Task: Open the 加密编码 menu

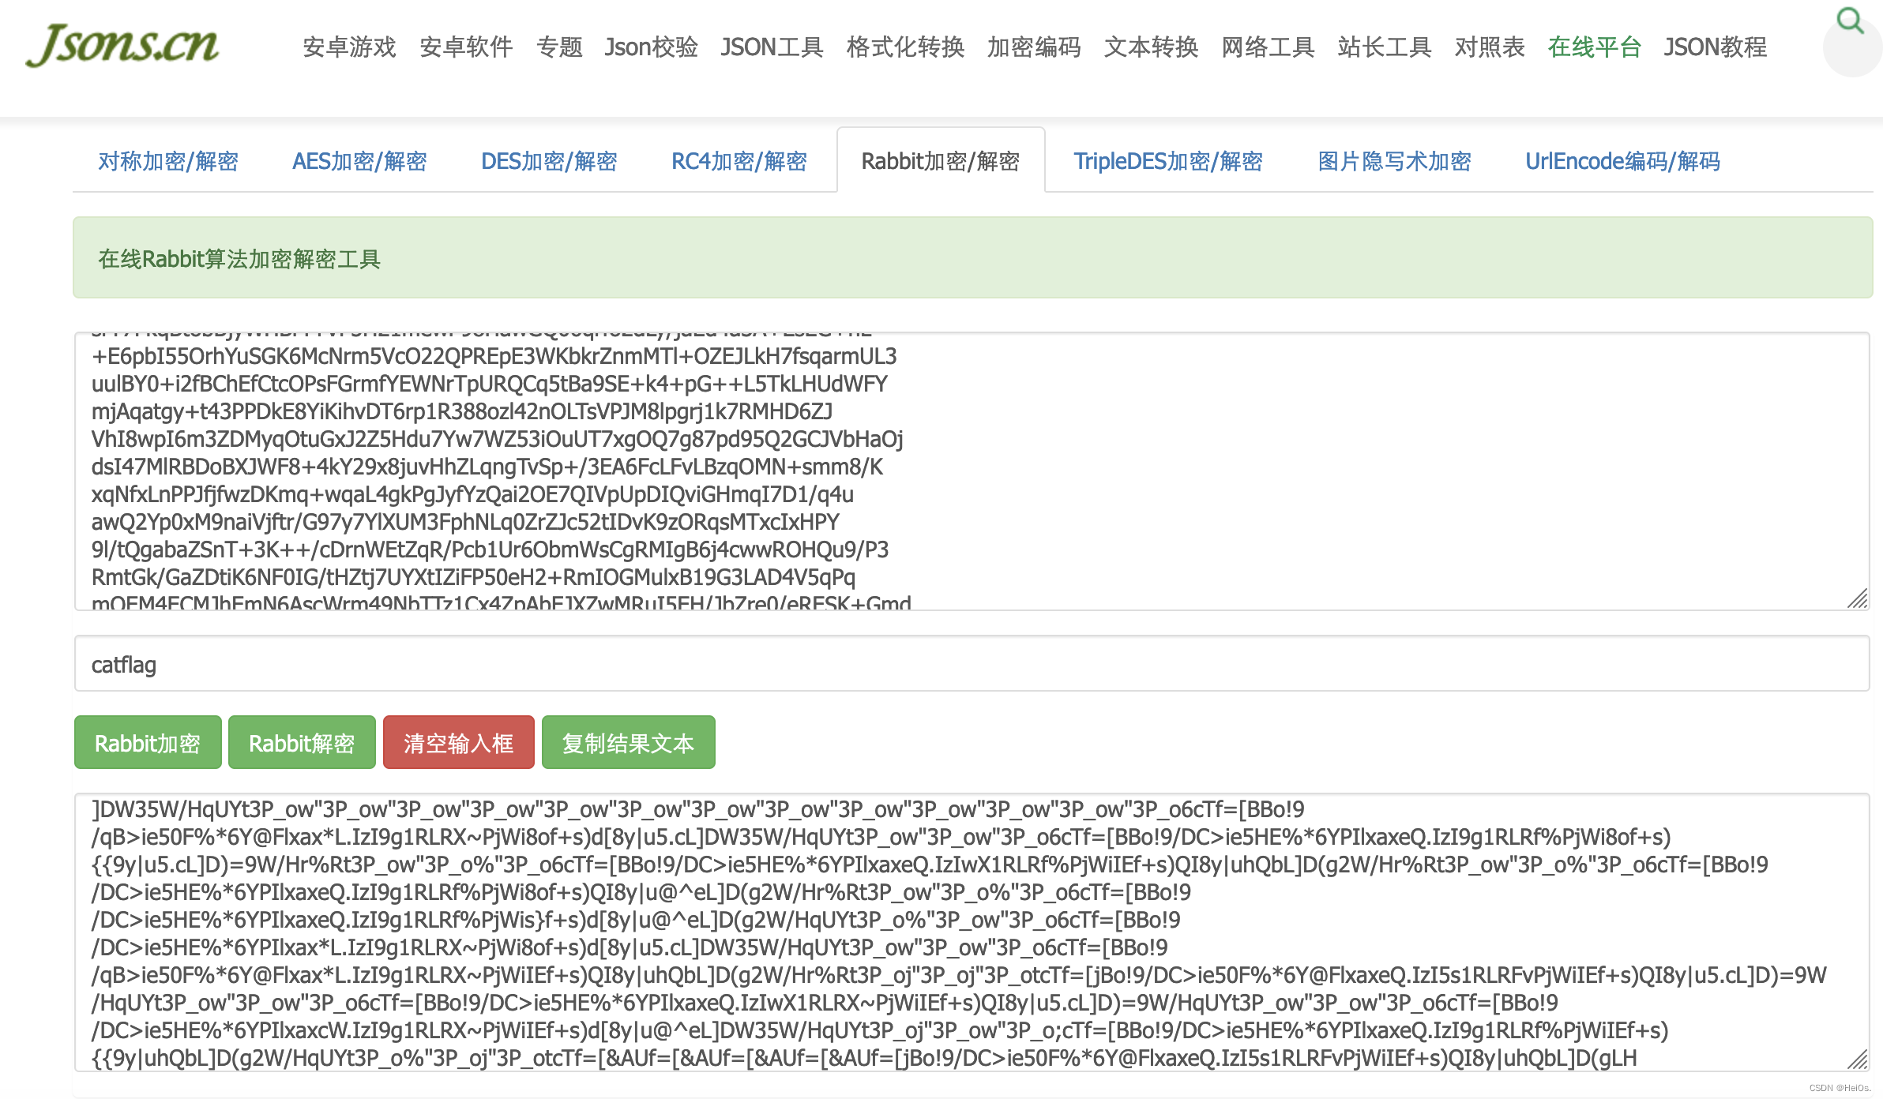Action: coord(1034,47)
